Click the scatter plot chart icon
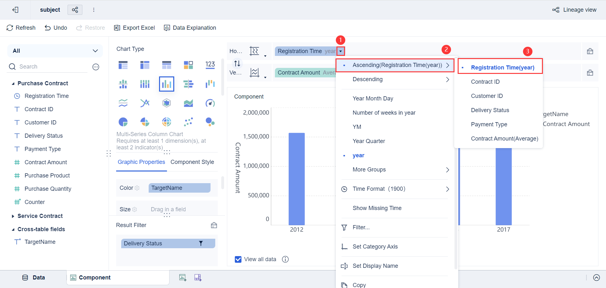 tap(188, 122)
